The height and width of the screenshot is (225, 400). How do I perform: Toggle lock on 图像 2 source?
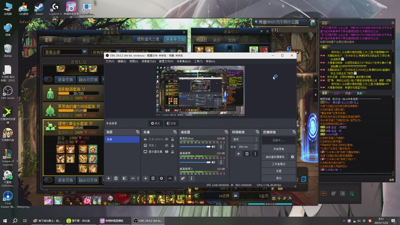pos(172,145)
